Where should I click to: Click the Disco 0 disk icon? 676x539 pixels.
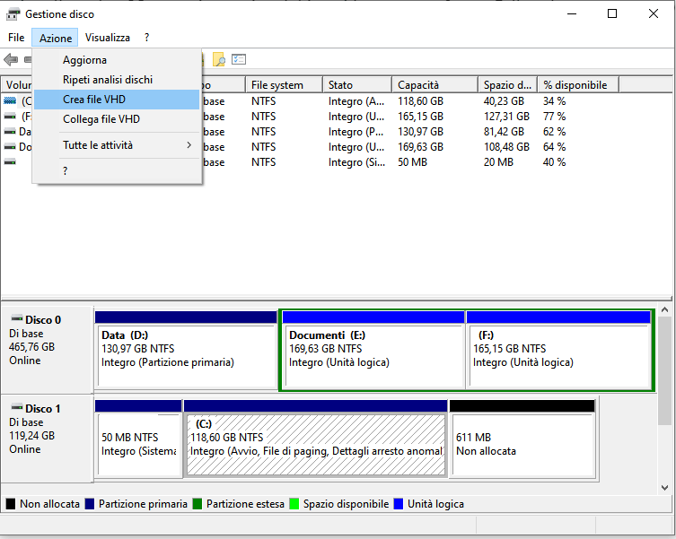[17, 319]
